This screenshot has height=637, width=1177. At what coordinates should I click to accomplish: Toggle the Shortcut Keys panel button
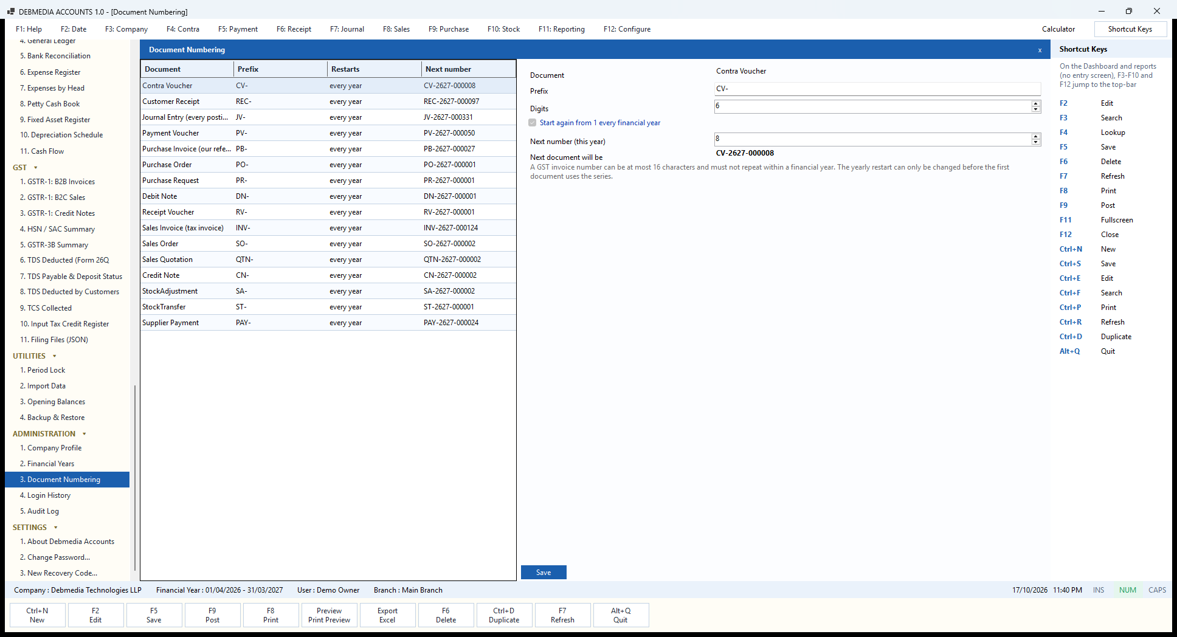pyautogui.click(x=1130, y=29)
